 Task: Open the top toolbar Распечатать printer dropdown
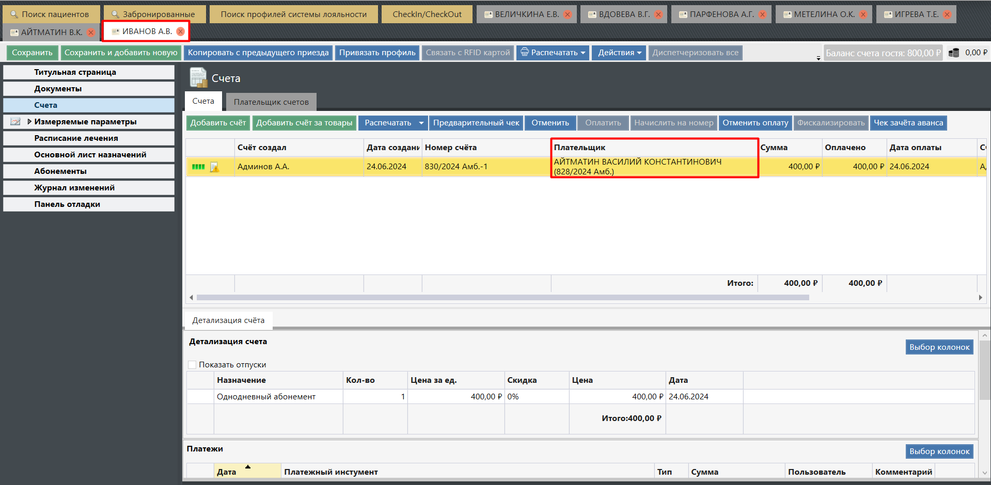point(553,53)
